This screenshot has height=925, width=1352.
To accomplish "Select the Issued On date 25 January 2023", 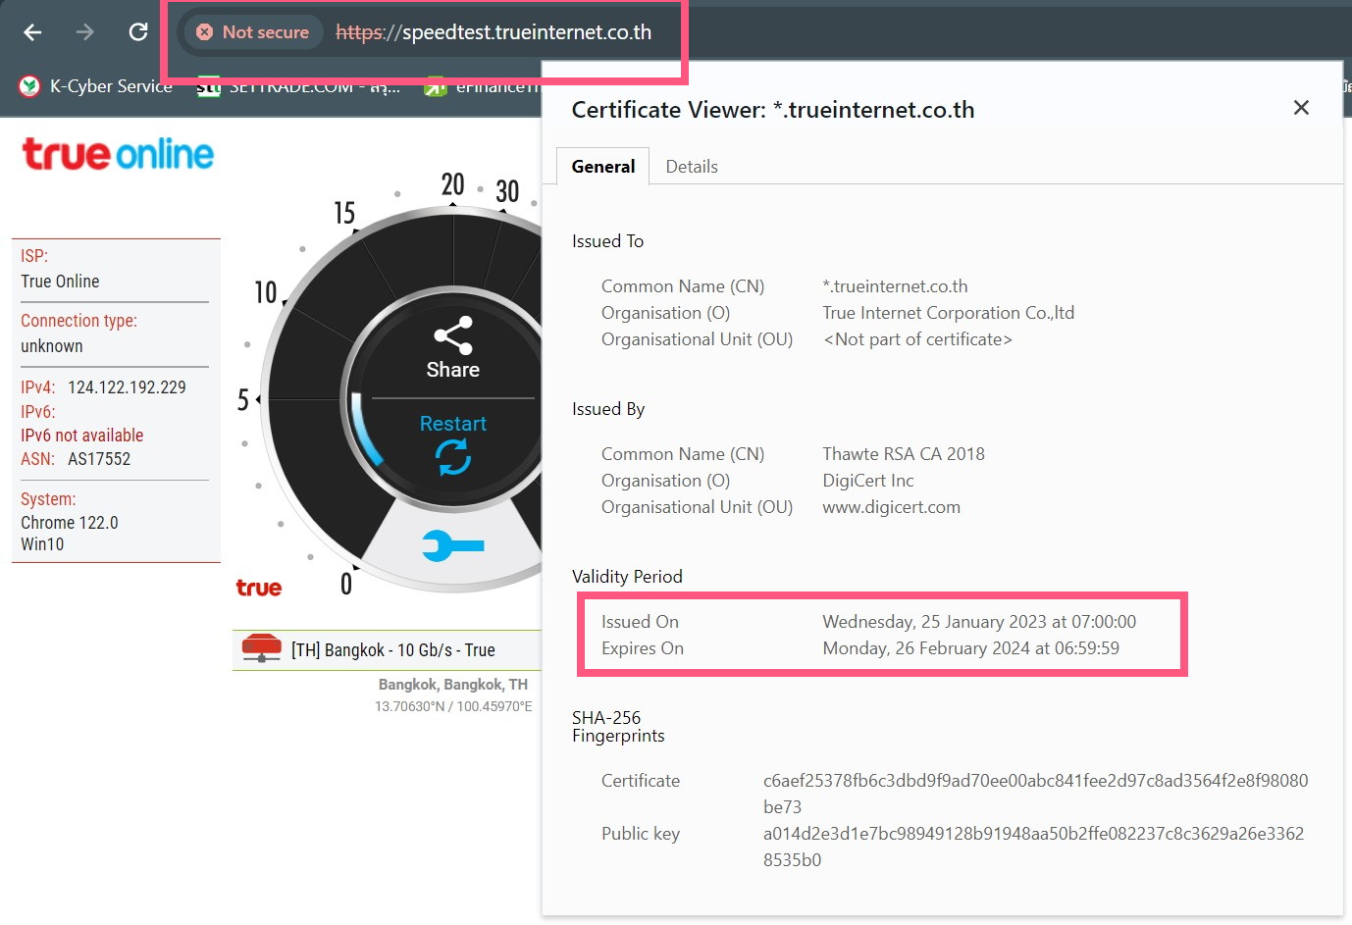I will 979,622.
